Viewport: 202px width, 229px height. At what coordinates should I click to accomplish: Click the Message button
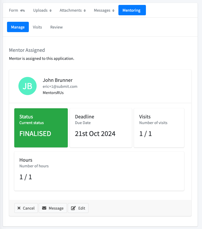click(x=53, y=208)
